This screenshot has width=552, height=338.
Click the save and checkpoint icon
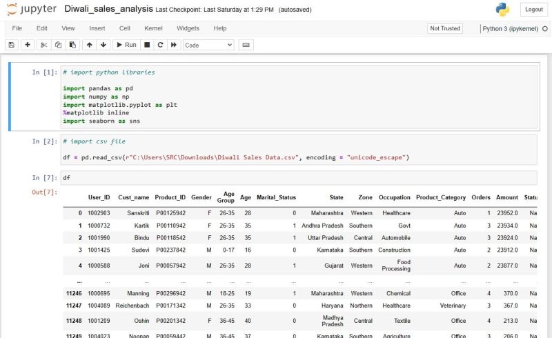pyautogui.click(x=12, y=45)
